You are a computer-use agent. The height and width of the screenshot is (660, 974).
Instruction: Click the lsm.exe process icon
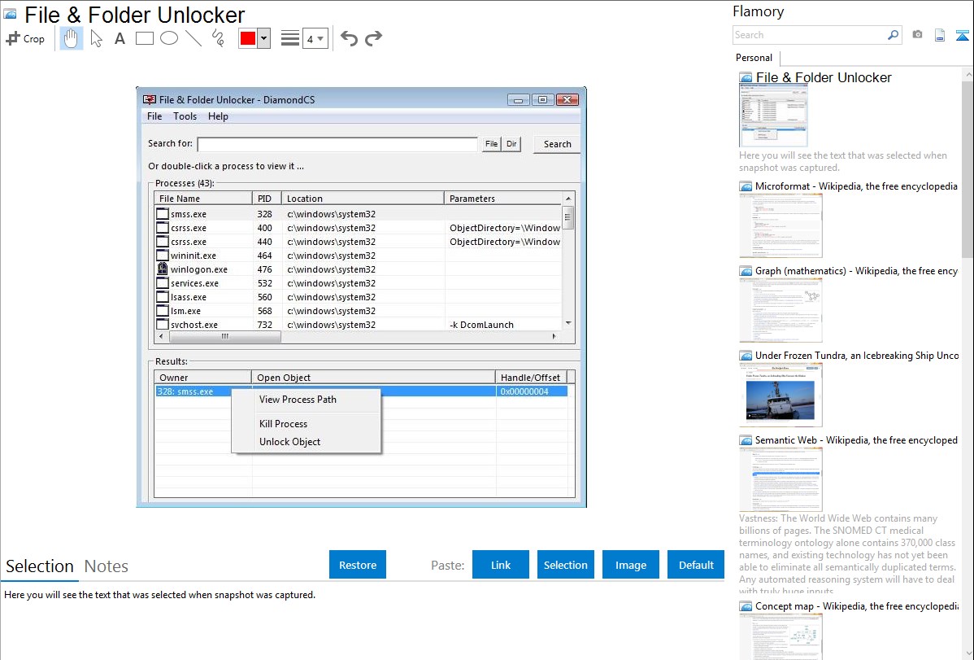pos(162,310)
